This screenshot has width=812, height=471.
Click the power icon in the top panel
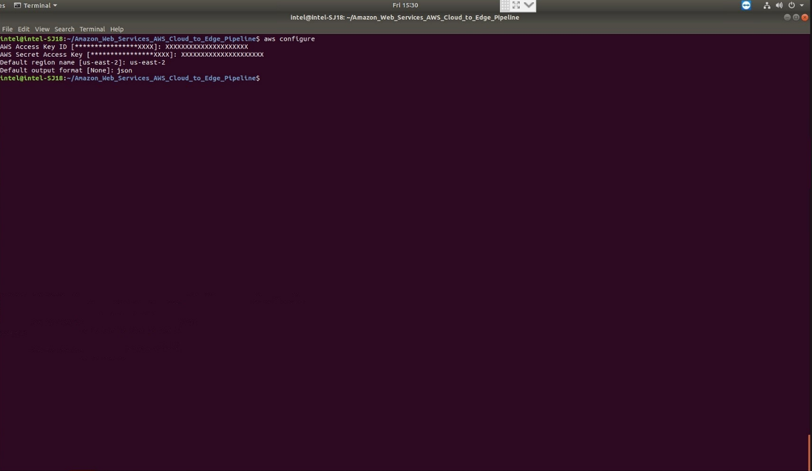pyautogui.click(x=792, y=5)
